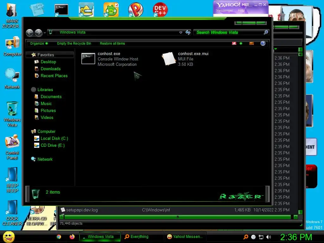Select the Bad Piggies desktop shortcut
The height and width of the screenshot is (243, 324).
pyautogui.click(x=111, y=10)
